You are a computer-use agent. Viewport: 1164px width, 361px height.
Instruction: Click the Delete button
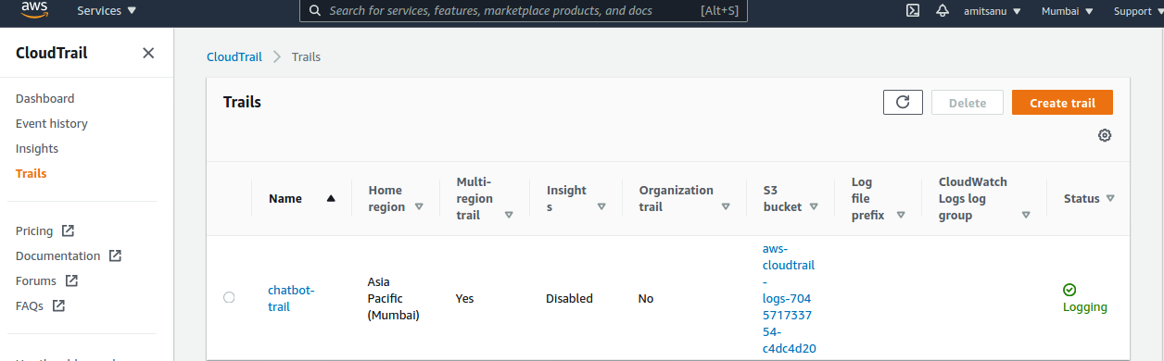point(968,103)
